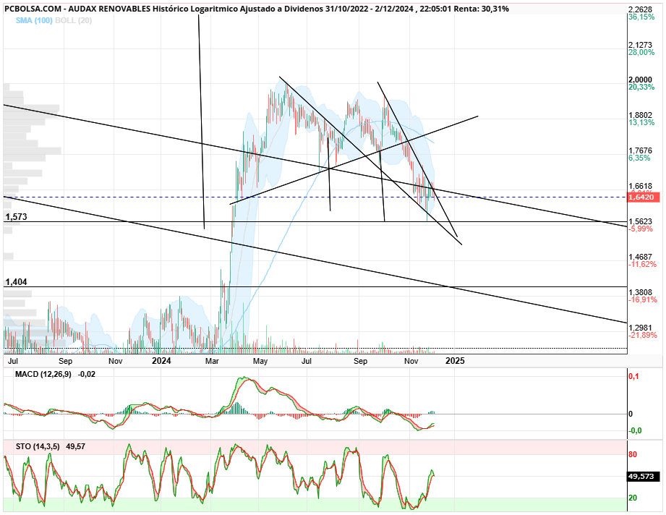Click the 1,6618 price axis label
666x515 pixels.
pyautogui.click(x=640, y=186)
